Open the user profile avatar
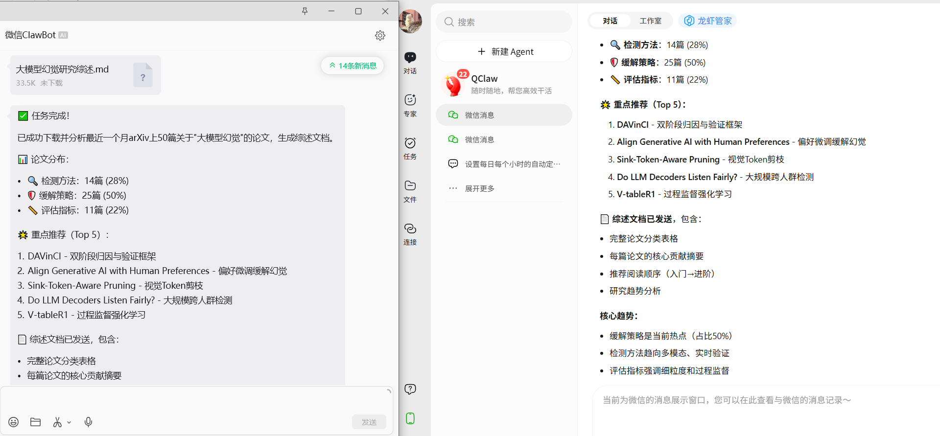940x436 pixels. tap(410, 22)
